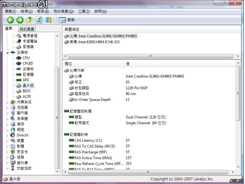The image size is (245, 184).
Task: Click the device description horizontal scrollbar
Action: click(150, 56)
